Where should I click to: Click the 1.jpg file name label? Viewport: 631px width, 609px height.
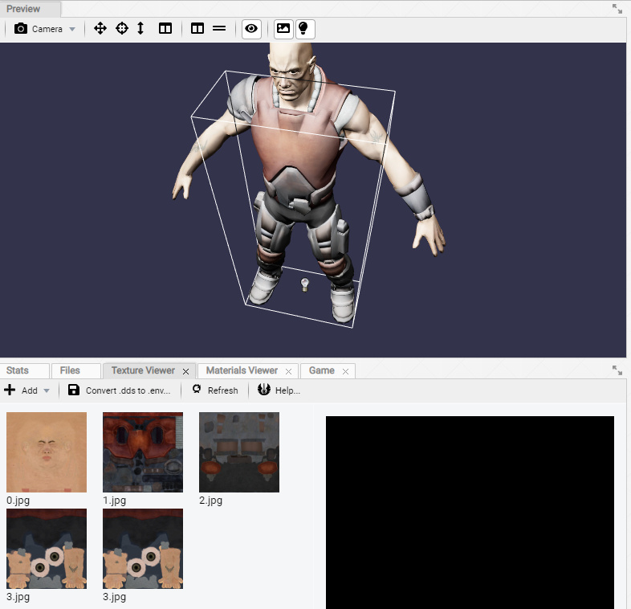[114, 501]
